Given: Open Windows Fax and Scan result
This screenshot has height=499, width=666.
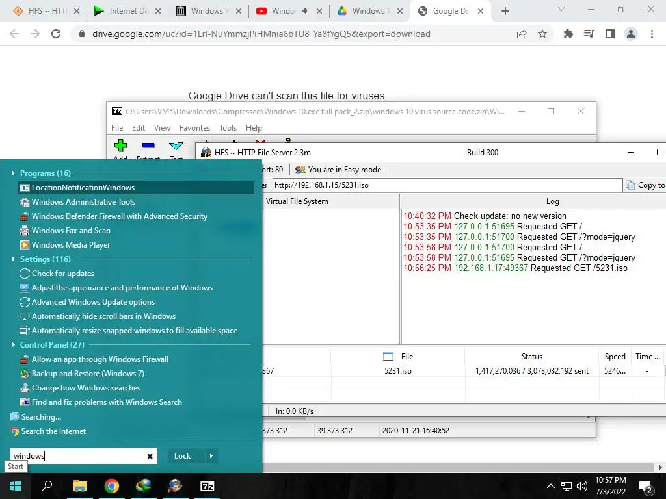Looking at the screenshot, I should pyautogui.click(x=65, y=231).
